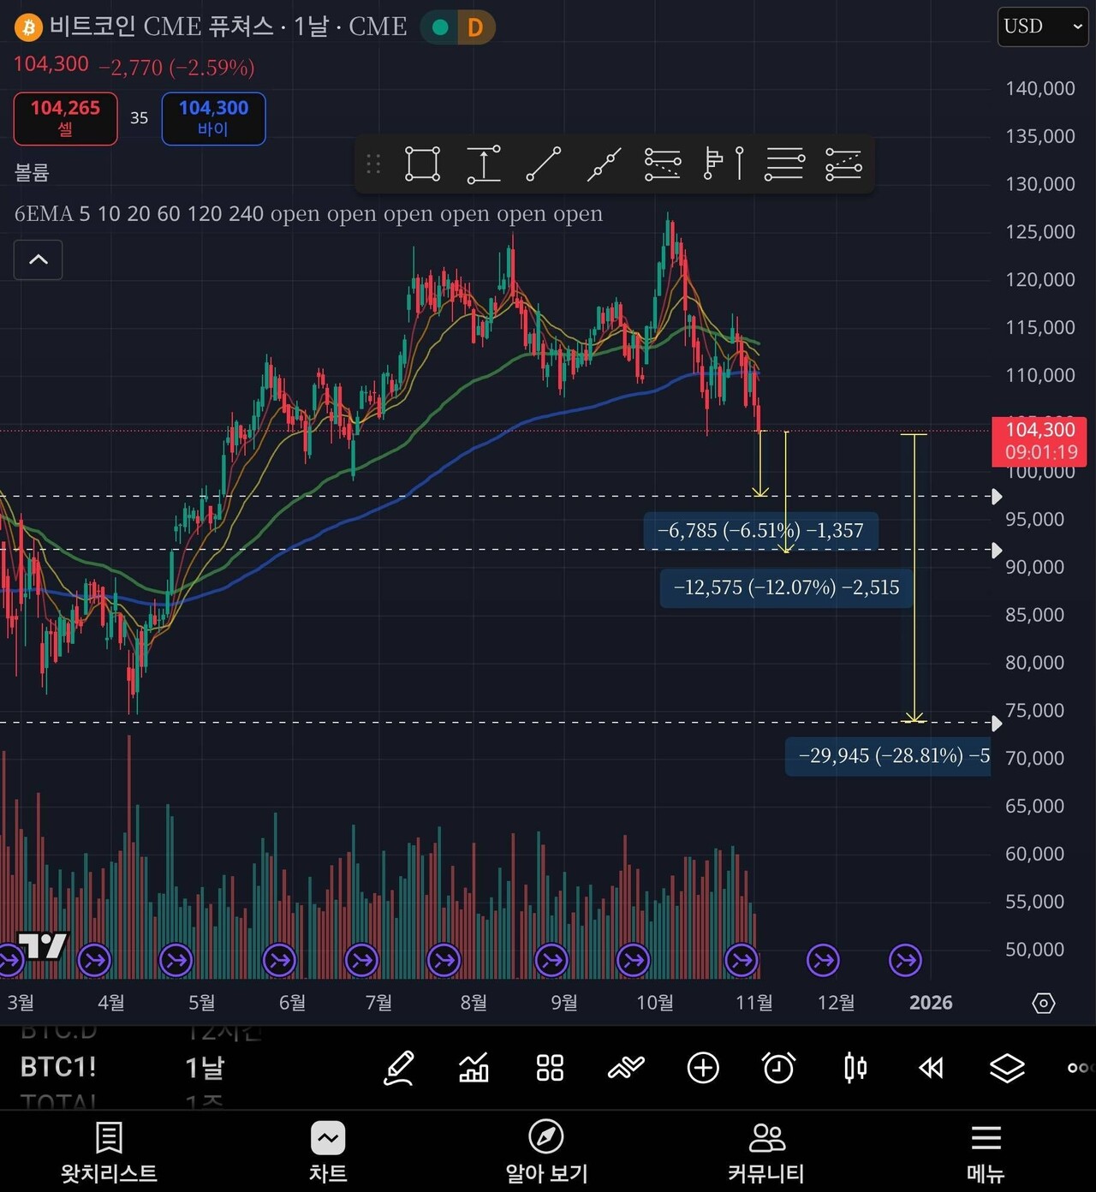
Task: Choose the trend line drawing tool
Action: coord(543,164)
